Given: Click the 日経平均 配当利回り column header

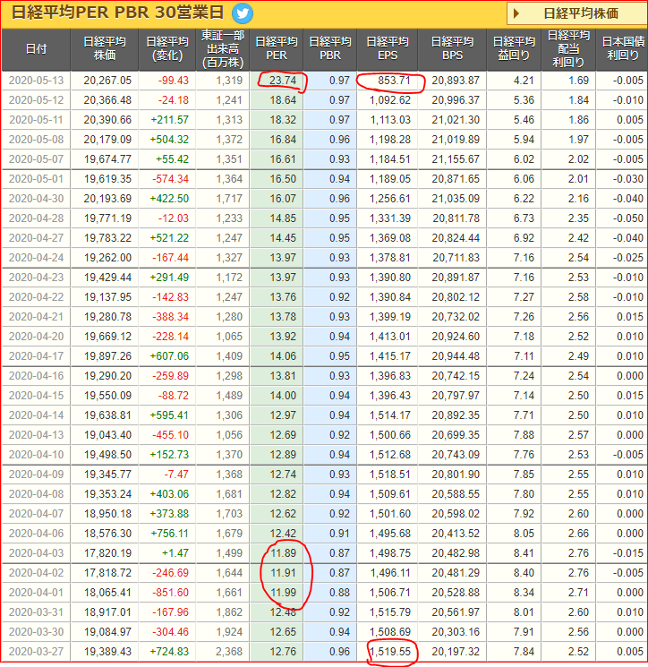Looking at the screenshot, I should [568, 49].
